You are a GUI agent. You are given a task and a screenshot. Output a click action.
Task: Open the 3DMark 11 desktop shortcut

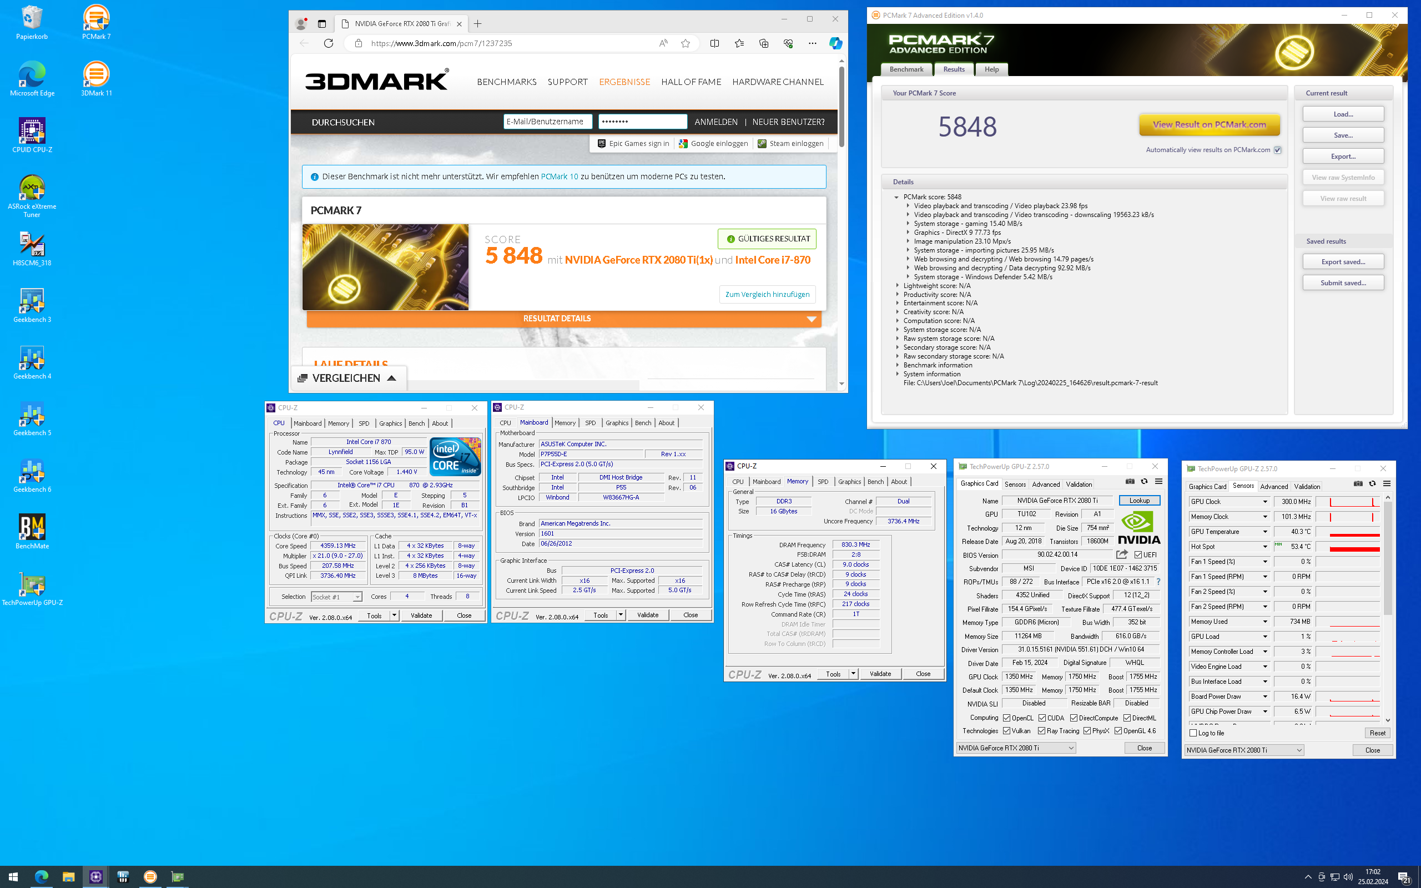pos(96,79)
